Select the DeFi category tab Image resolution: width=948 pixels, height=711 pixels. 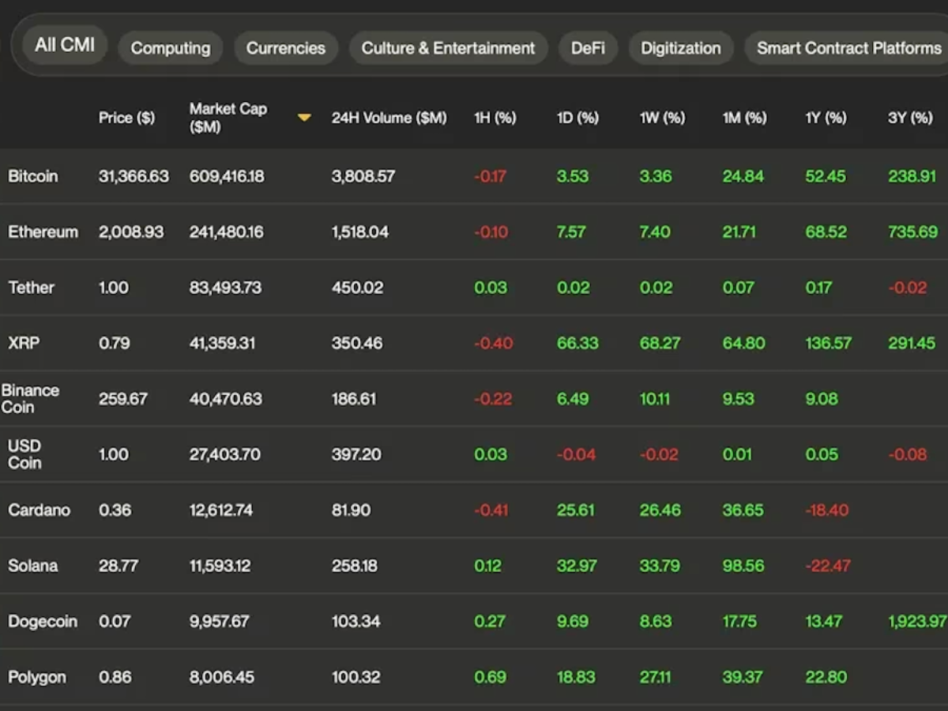click(x=588, y=48)
